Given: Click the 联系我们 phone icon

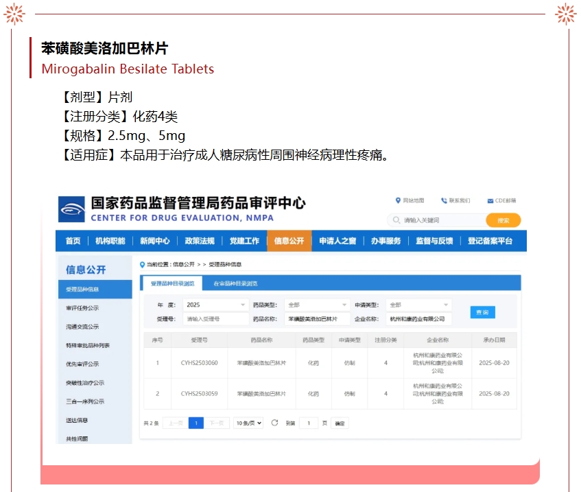Looking at the screenshot, I should 444,200.
